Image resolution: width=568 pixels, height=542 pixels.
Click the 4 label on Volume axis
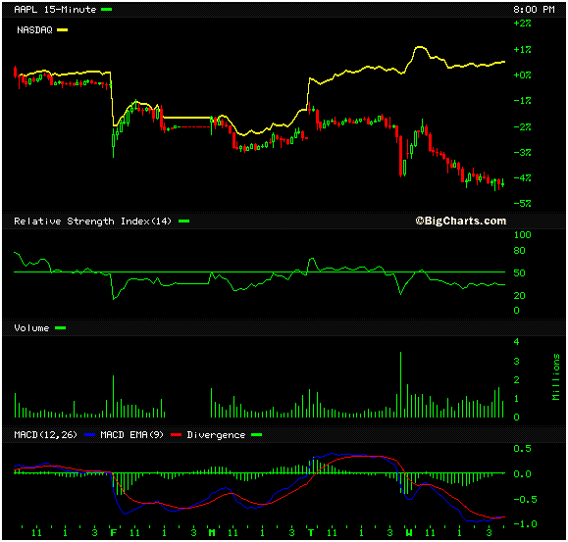[x=516, y=342]
